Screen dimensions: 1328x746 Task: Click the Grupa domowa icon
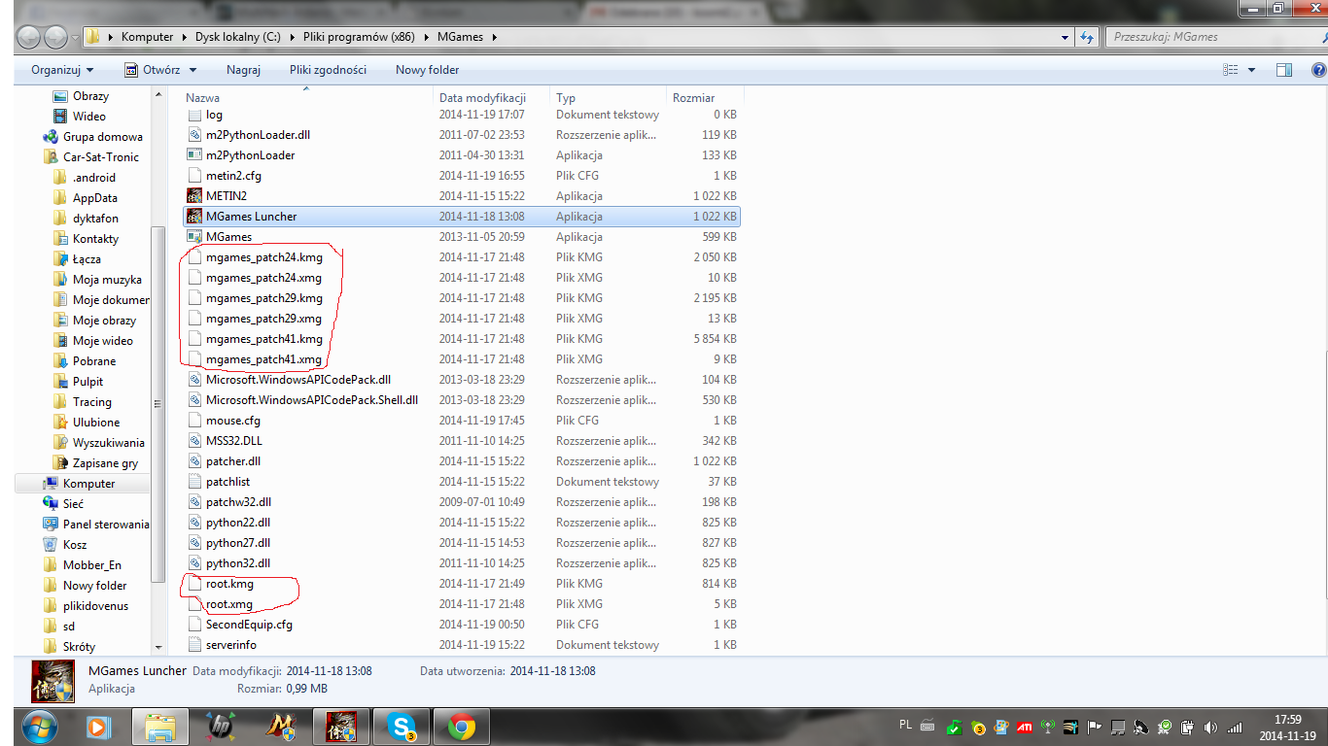[x=51, y=137]
